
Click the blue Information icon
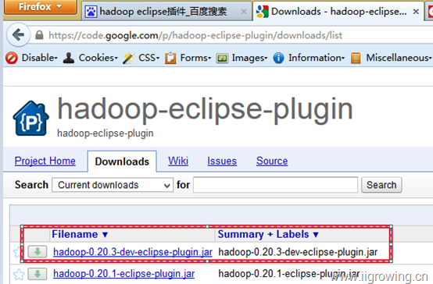click(278, 58)
